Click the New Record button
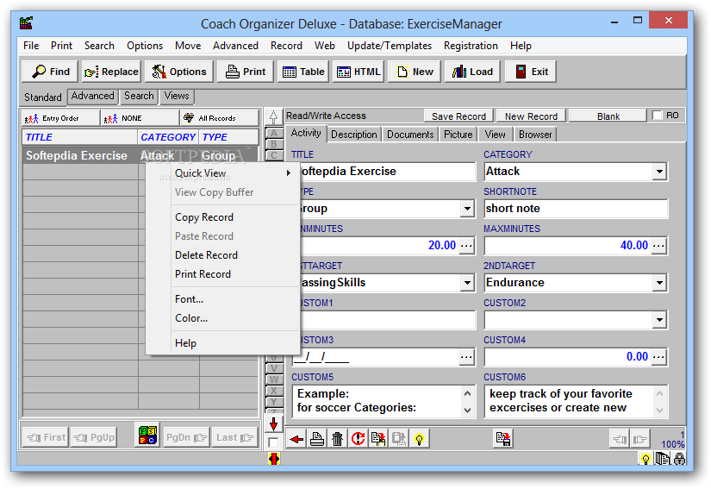The image size is (711, 489). 531,116
